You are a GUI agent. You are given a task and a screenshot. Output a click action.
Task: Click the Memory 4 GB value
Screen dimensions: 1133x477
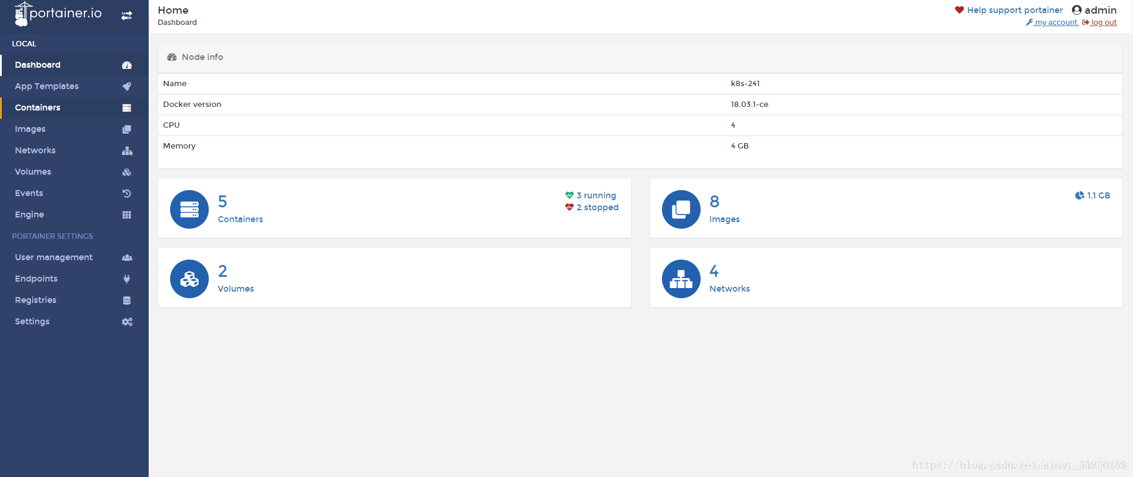click(x=740, y=146)
